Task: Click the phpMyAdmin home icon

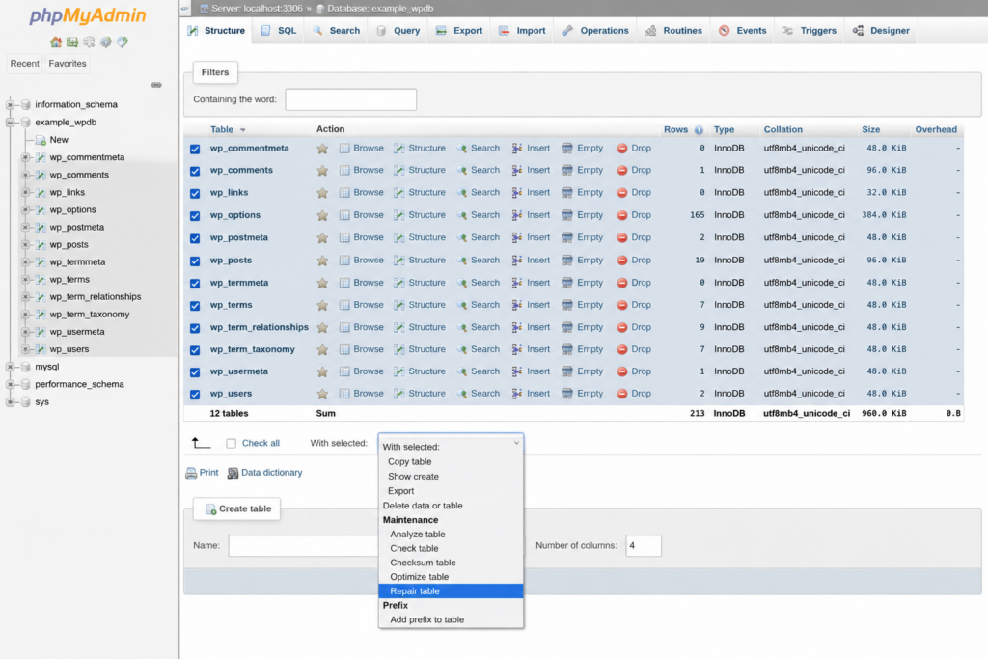Action: tap(55, 42)
